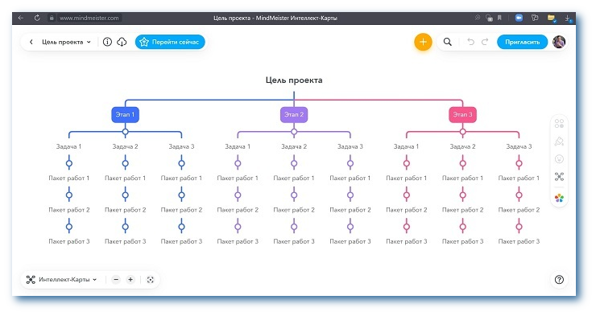Screen dimensions: 596x316
Task: Open the emoji icons panel in sidebar
Action: click(x=559, y=159)
